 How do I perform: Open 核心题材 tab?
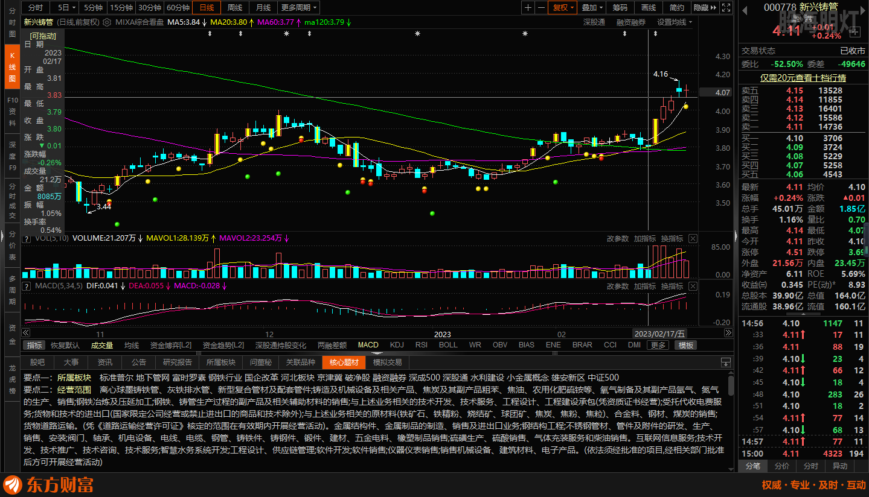[344, 362]
